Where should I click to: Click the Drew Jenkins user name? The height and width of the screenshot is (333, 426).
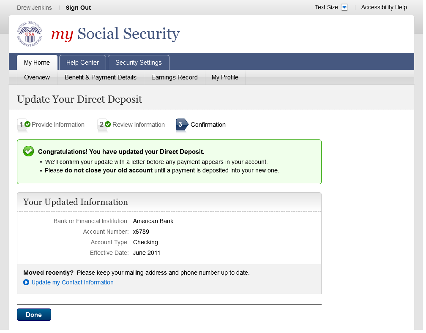pyautogui.click(x=34, y=8)
